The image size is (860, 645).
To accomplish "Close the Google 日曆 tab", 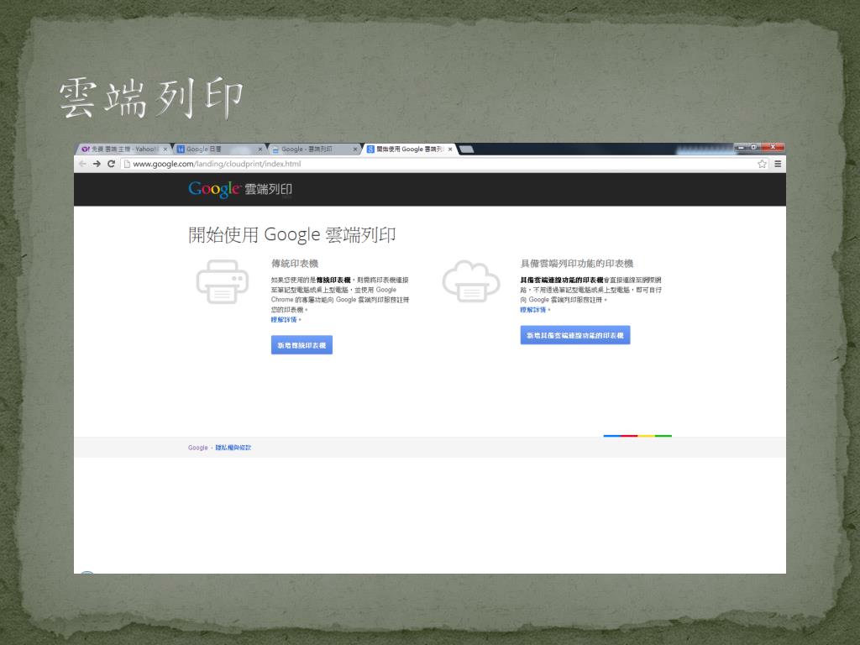I will click(x=260, y=149).
